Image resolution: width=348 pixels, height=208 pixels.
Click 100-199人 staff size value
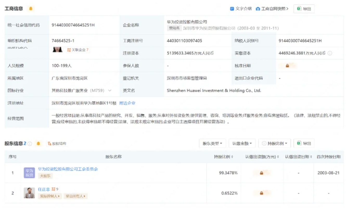pyautogui.click(x=61, y=66)
